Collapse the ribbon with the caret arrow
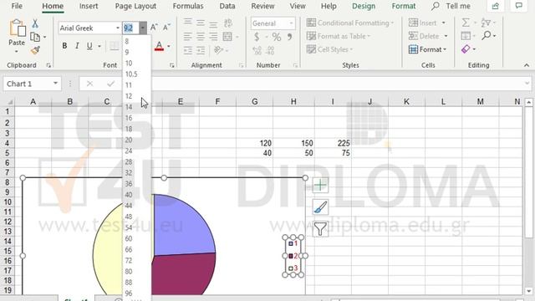The width and height of the screenshot is (535, 301). coord(527,65)
